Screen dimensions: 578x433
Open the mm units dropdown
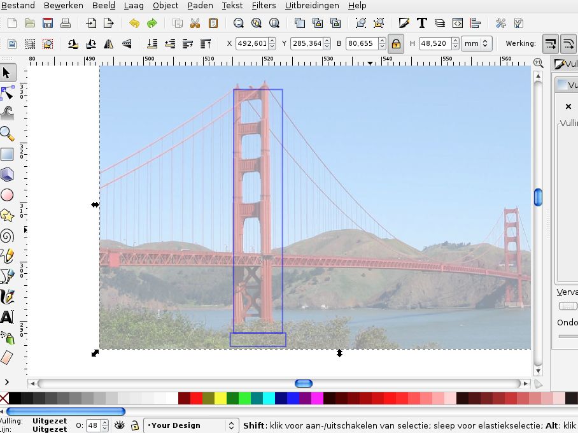tap(476, 43)
